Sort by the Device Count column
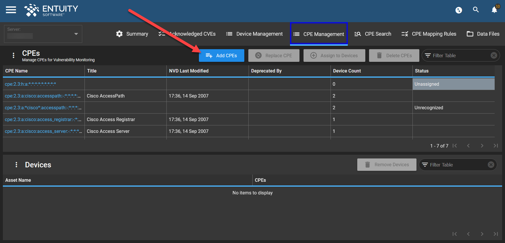The height and width of the screenshot is (243, 505). 372,71
